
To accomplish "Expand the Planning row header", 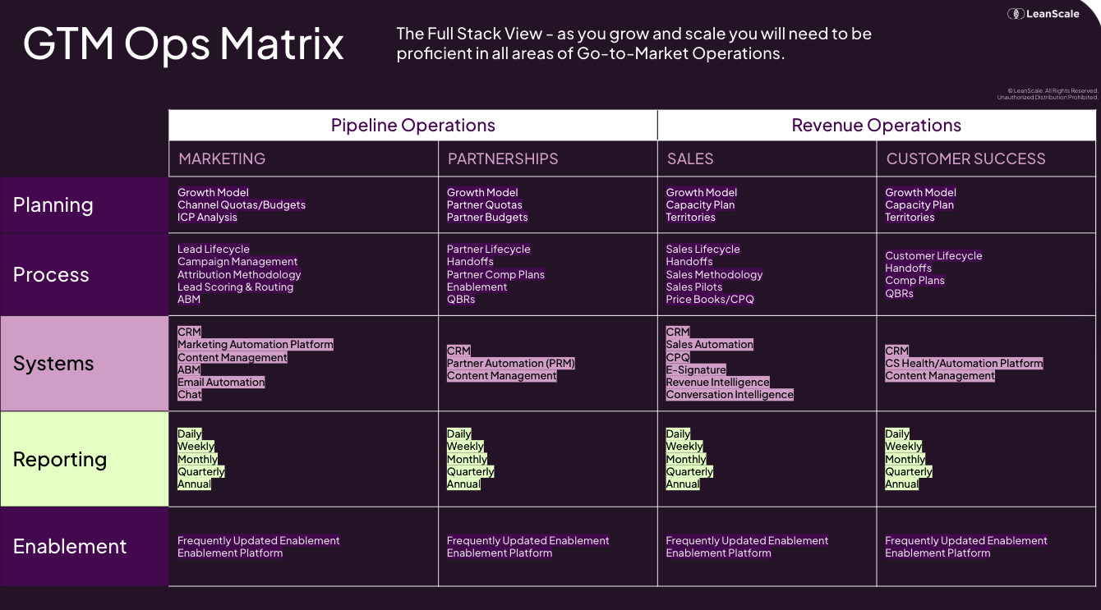I will point(53,205).
